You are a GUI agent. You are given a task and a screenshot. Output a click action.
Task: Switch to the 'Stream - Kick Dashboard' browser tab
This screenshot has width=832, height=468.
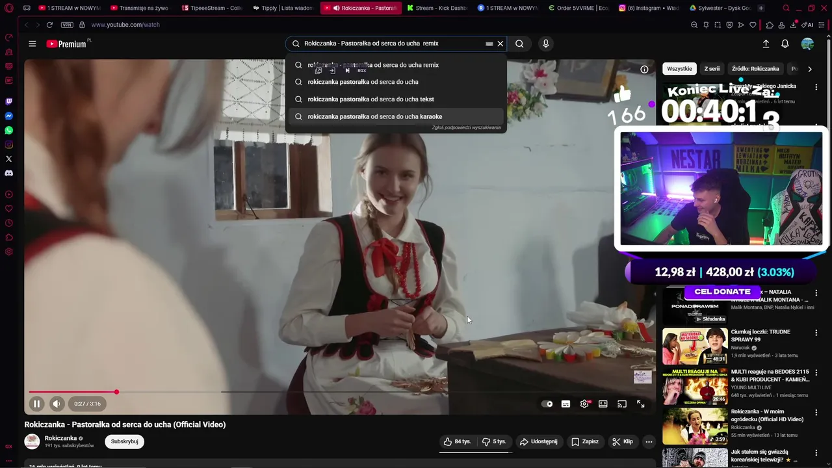(437, 8)
